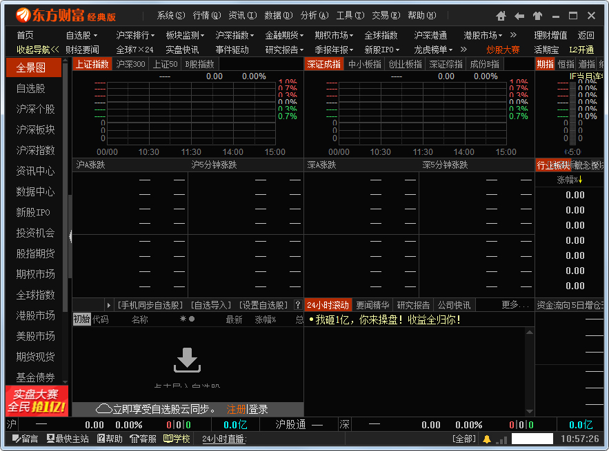Screen dimensions: 609x451
Task: Expand 沪深排行 dropdown menu
Action: pos(135,35)
